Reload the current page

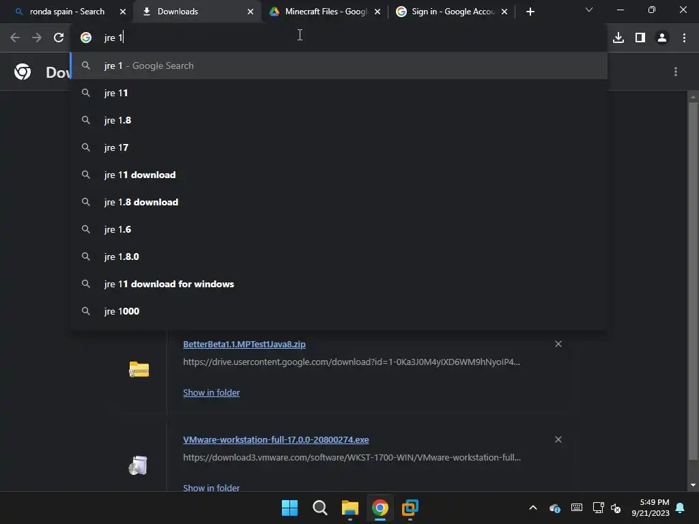click(x=59, y=38)
